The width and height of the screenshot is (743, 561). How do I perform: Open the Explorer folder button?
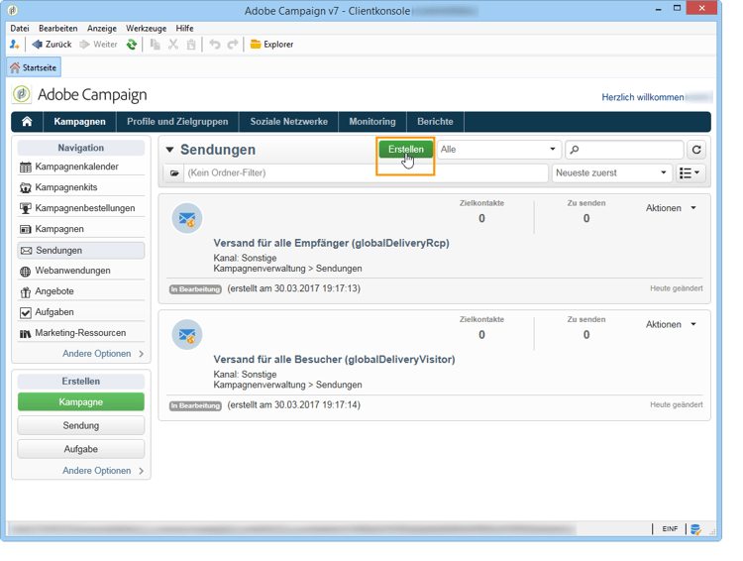(272, 44)
